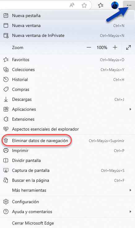Click the three-dot settings and more button
The image size is (135, 228).
coord(129,5)
